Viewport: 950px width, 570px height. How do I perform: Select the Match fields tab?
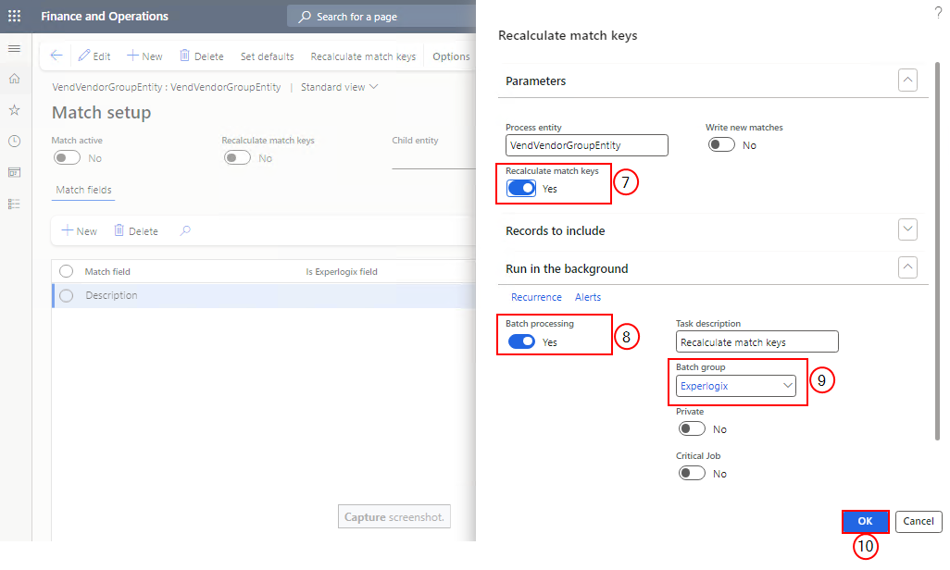(83, 191)
